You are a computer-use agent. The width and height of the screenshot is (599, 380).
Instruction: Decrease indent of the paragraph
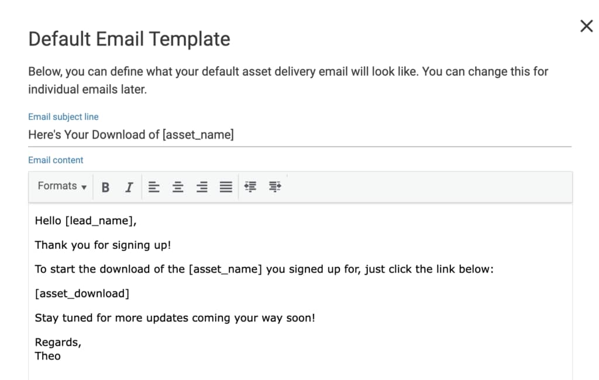coord(251,187)
